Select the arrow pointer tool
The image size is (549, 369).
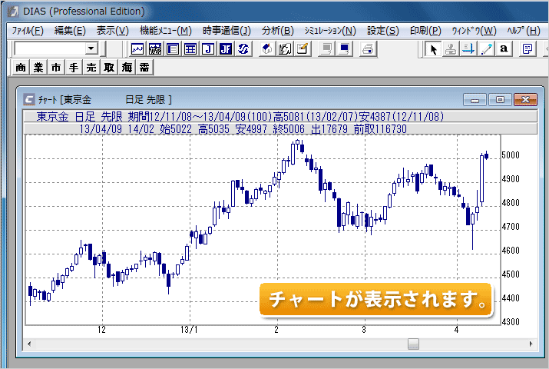(x=433, y=49)
